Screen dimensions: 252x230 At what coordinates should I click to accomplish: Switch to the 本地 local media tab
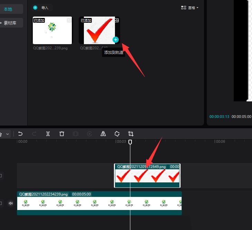coord(8,9)
